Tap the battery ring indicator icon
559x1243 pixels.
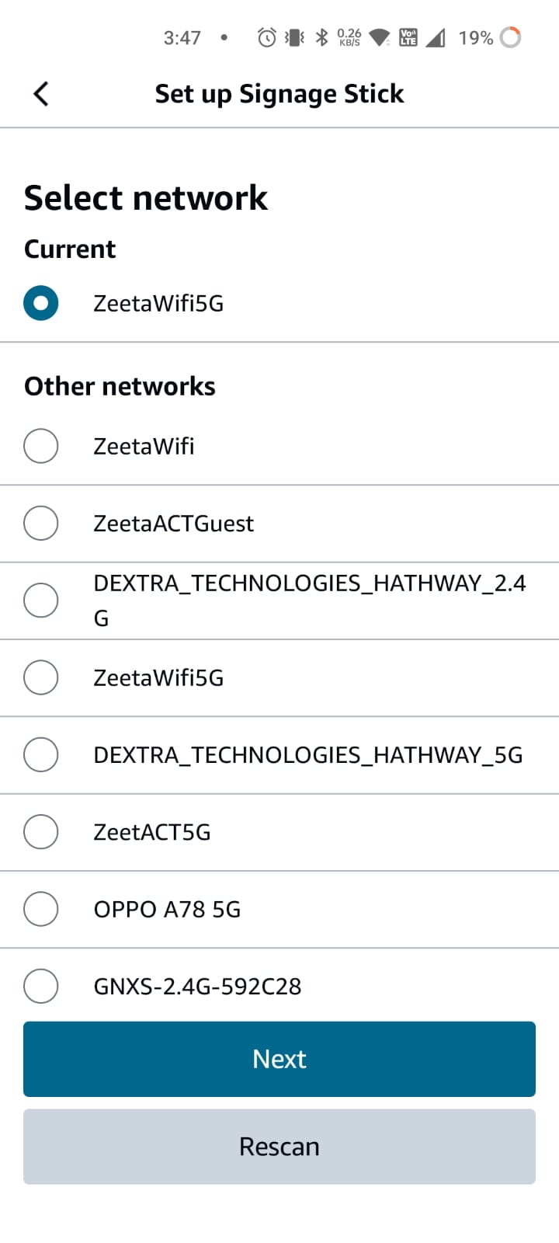[510, 37]
